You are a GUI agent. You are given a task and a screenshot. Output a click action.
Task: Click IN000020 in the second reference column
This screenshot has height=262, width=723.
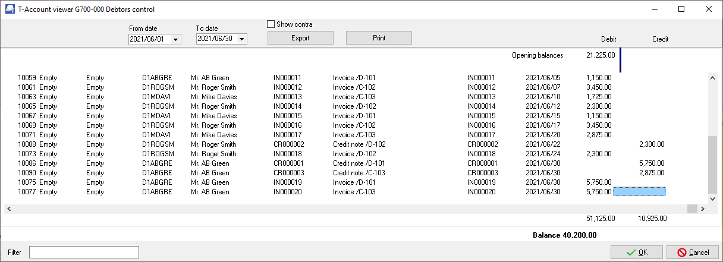(481, 192)
